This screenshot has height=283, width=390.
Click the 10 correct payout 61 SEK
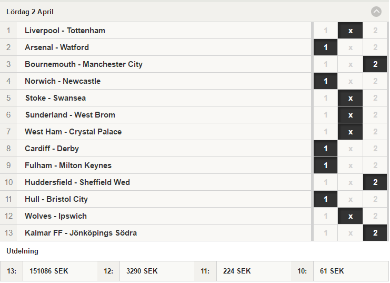[x=332, y=271]
